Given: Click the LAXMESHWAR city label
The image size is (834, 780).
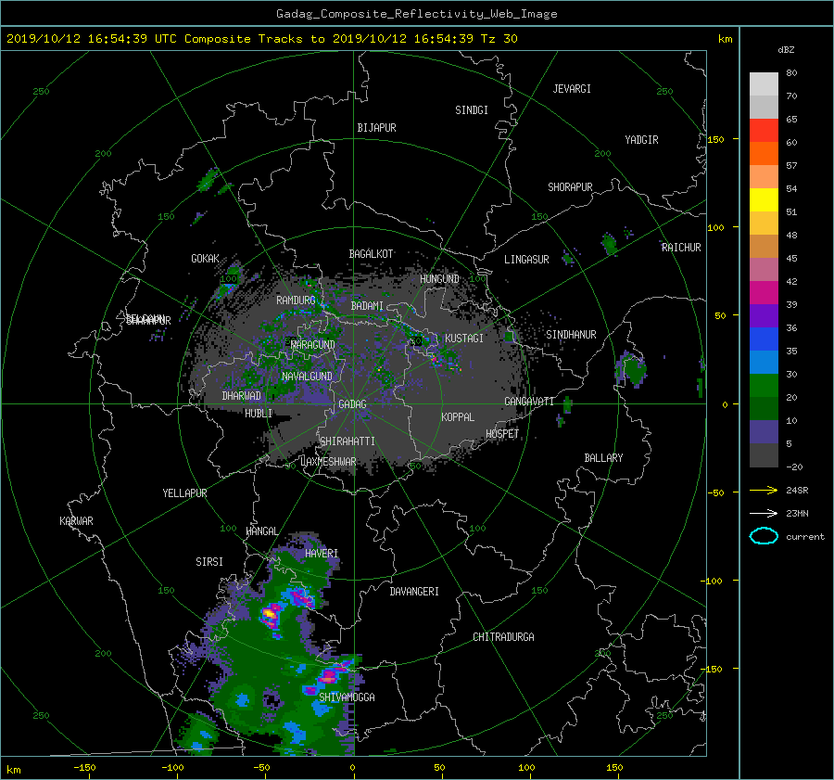Looking at the screenshot, I should coord(328,462).
